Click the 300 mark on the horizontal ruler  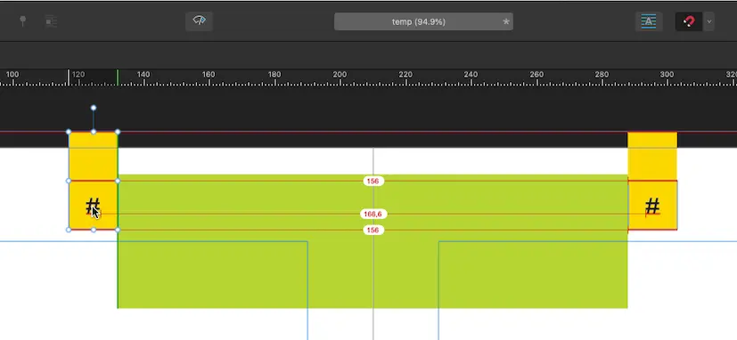tap(667, 75)
